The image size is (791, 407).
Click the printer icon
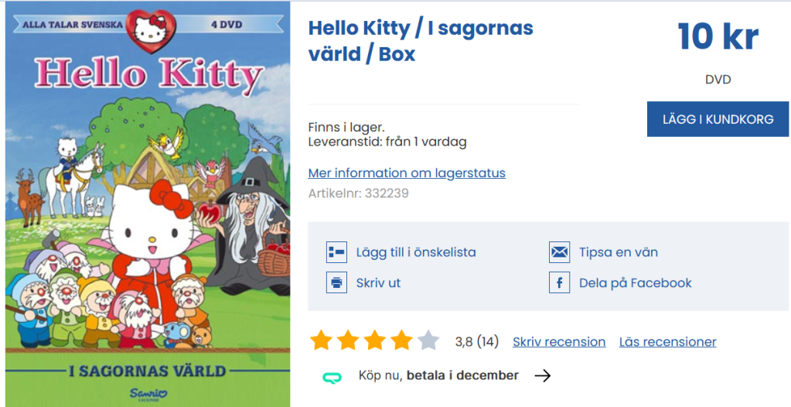click(x=337, y=282)
